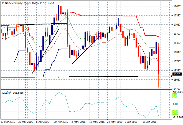Click the 20 Apr 2016 date label
The height and width of the screenshot is (125, 183).
point(61,122)
